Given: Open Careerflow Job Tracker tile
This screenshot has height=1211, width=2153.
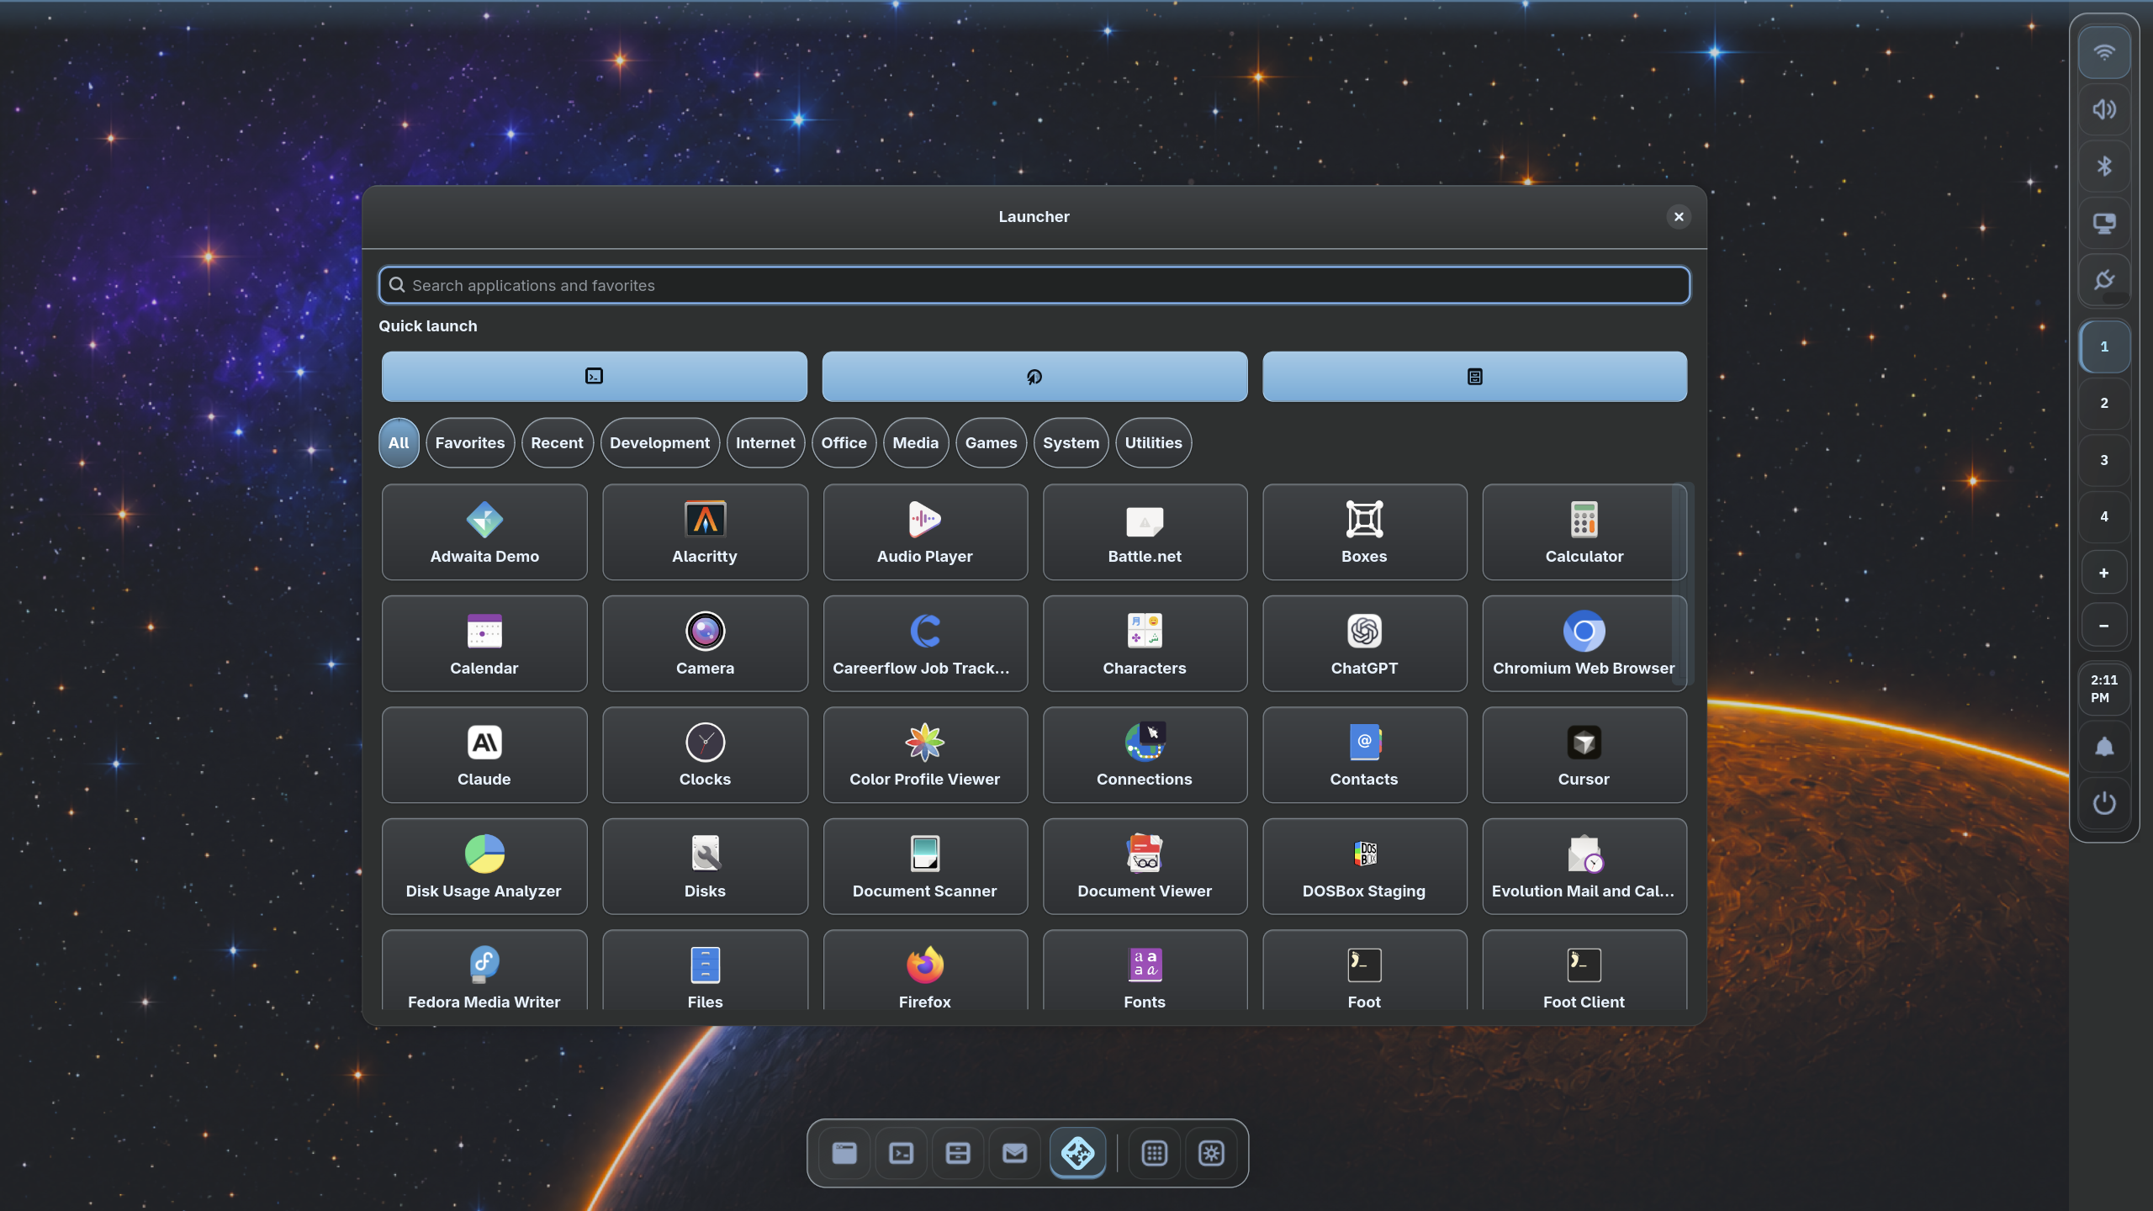Looking at the screenshot, I should [x=925, y=643].
